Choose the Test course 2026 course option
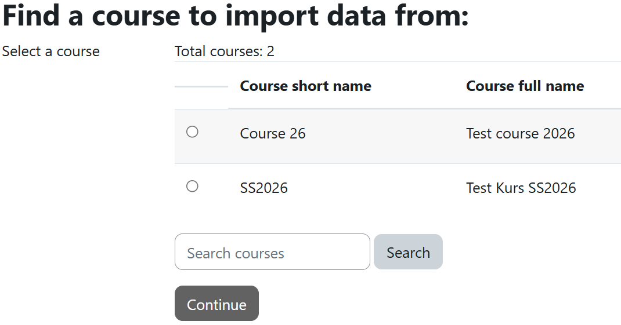This screenshot has height=325, width=621. point(192,132)
